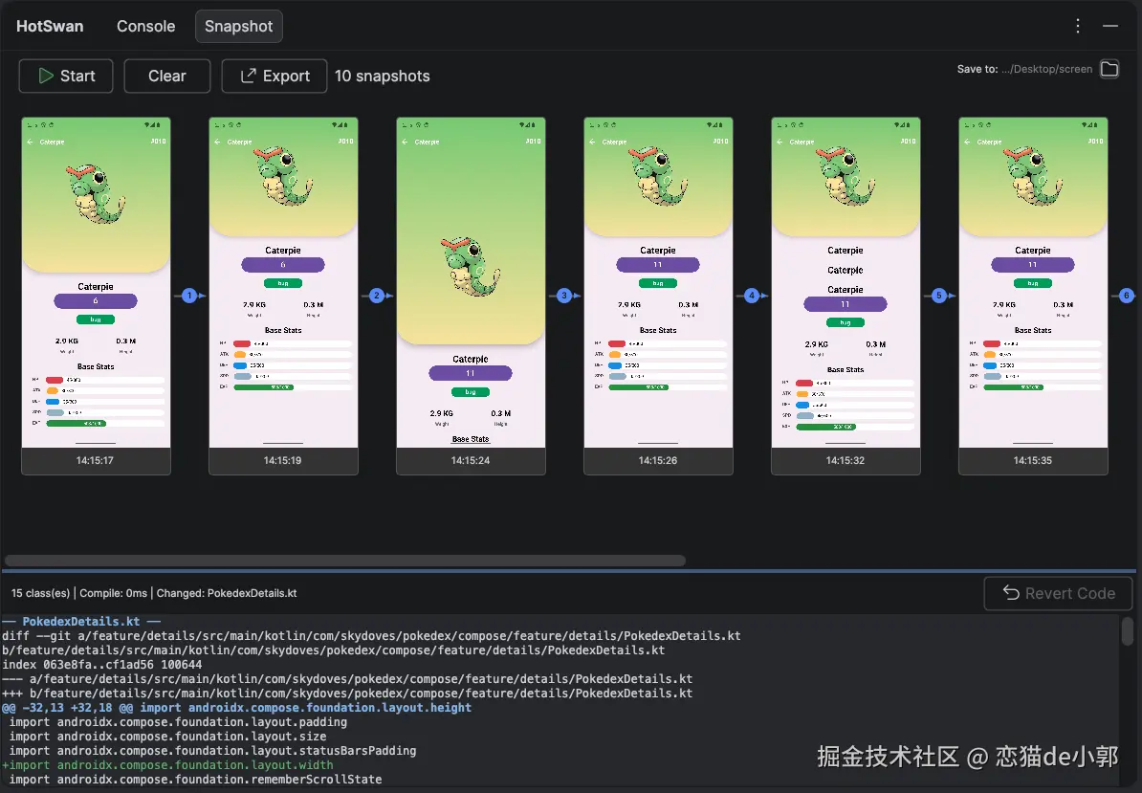This screenshot has height=793, width=1142.
Task: Click the 'layout.statusBarsPadding' import line
Action: point(212,750)
